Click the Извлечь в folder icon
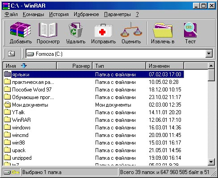 [x=163, y=30]
